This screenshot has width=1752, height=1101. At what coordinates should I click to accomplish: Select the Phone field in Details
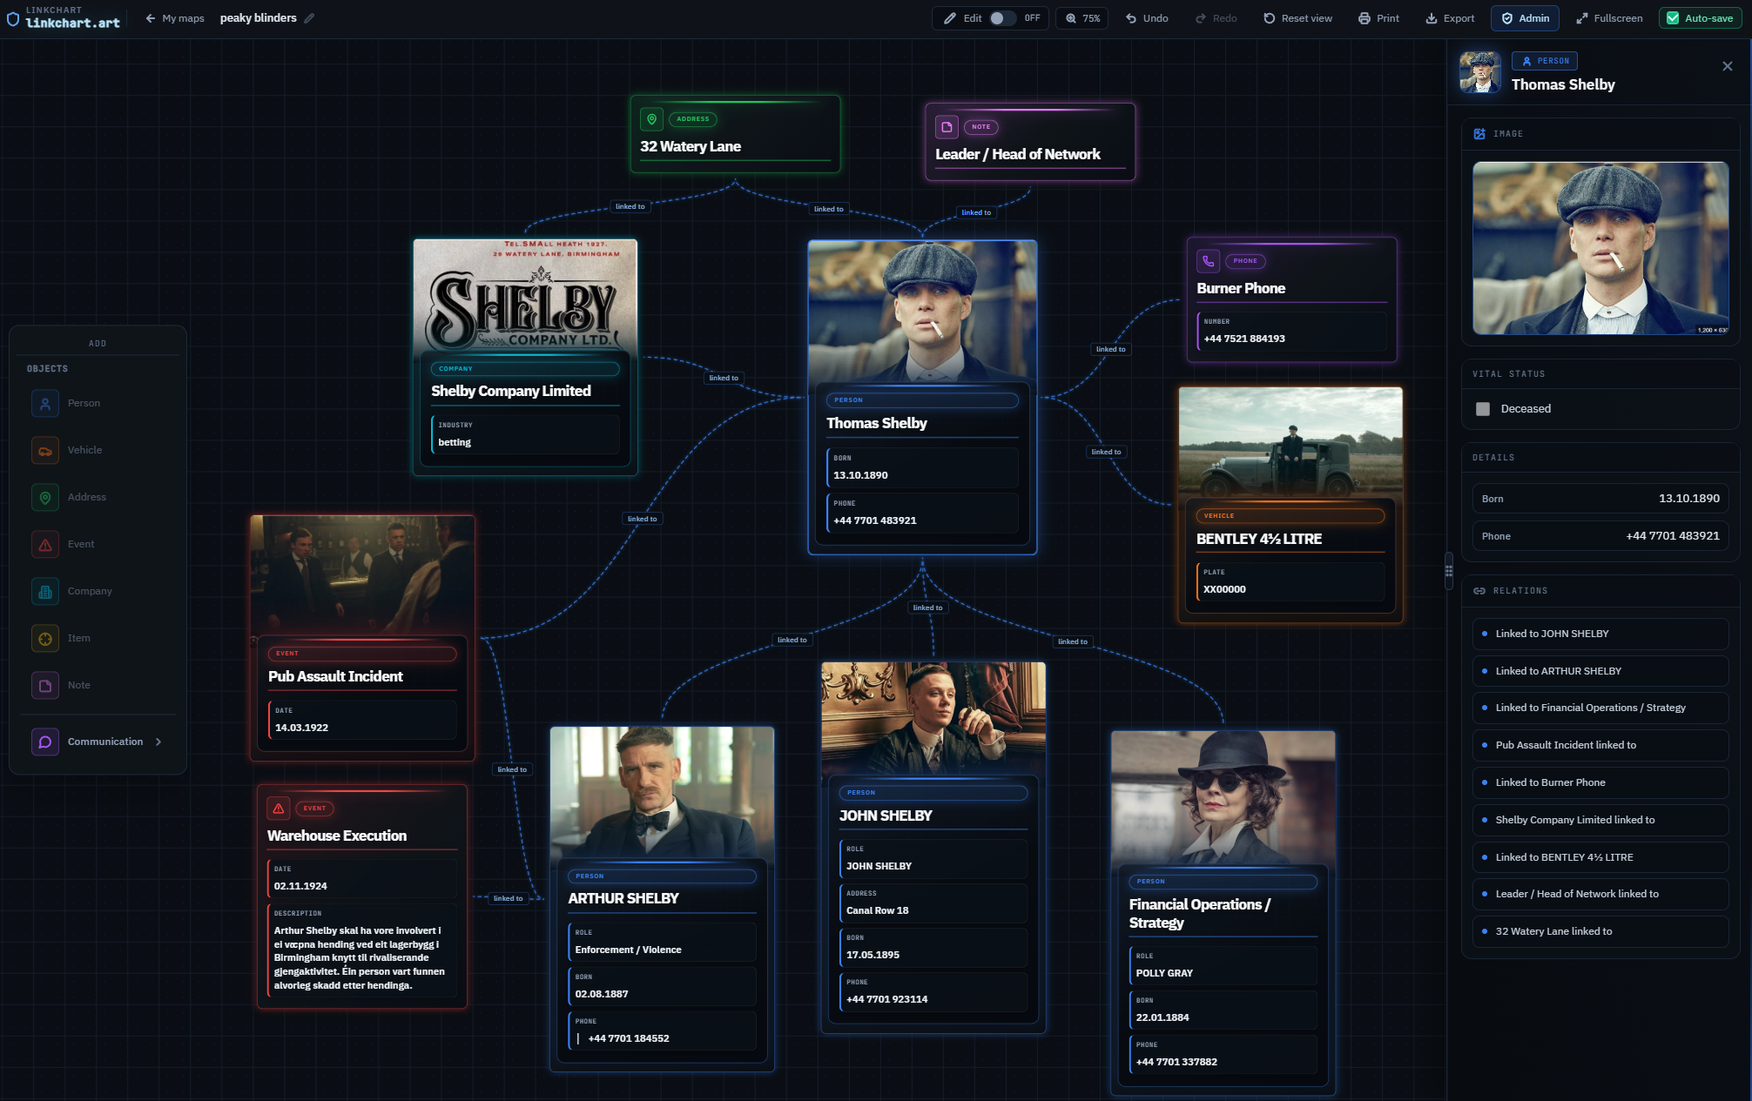click(1600, 536)
